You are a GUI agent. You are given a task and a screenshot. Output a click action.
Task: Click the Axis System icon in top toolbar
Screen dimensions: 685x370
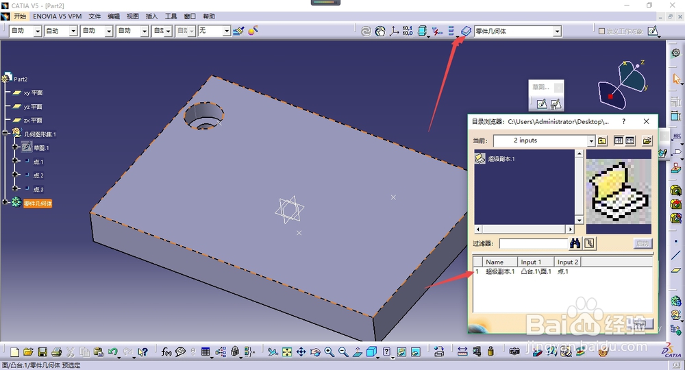pos(394,31)
